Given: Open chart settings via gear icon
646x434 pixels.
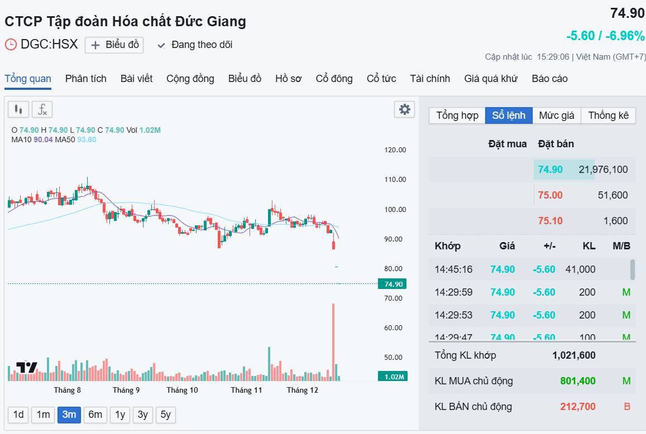Looking at the screenshot, I should tap(404, 109).
